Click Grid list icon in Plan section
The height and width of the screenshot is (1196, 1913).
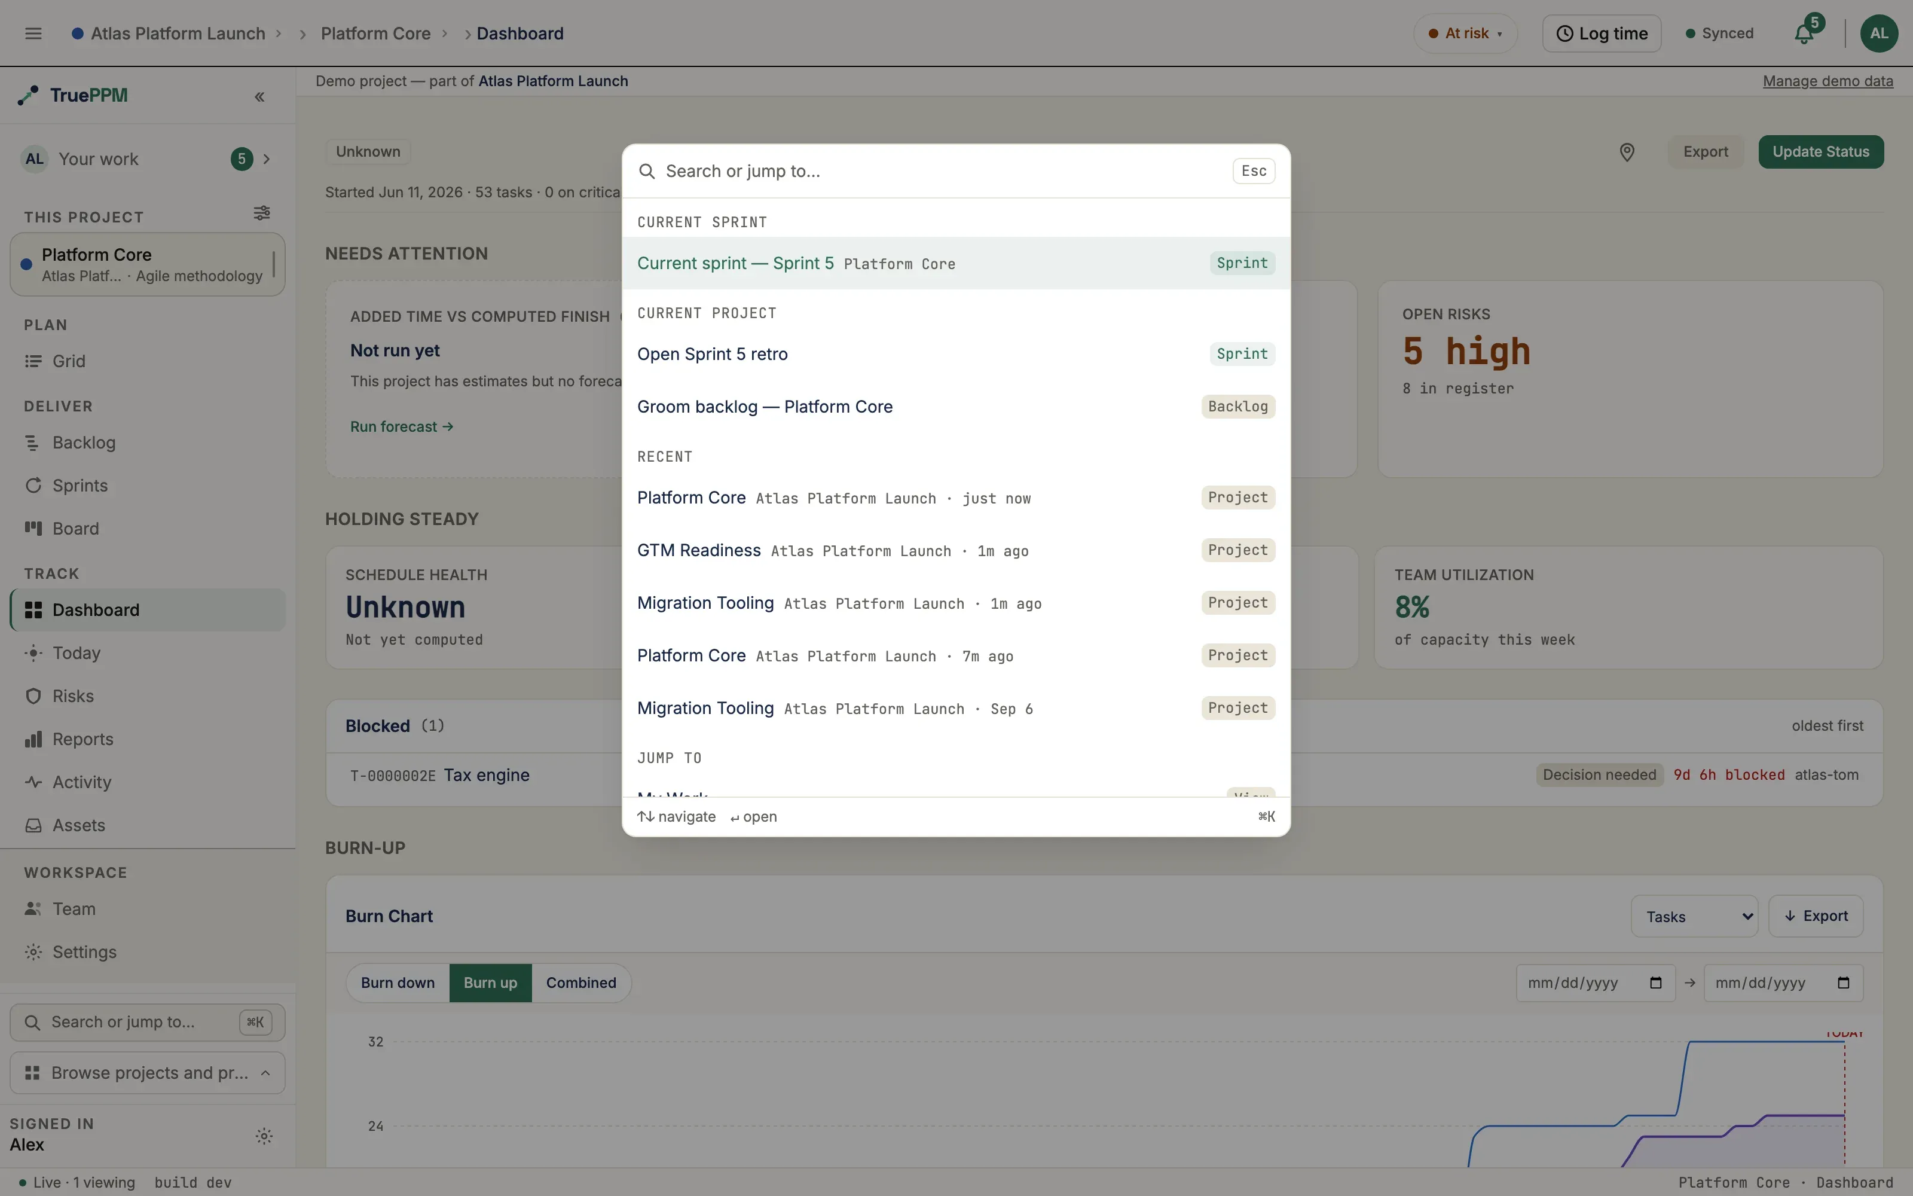coord(33,361)
